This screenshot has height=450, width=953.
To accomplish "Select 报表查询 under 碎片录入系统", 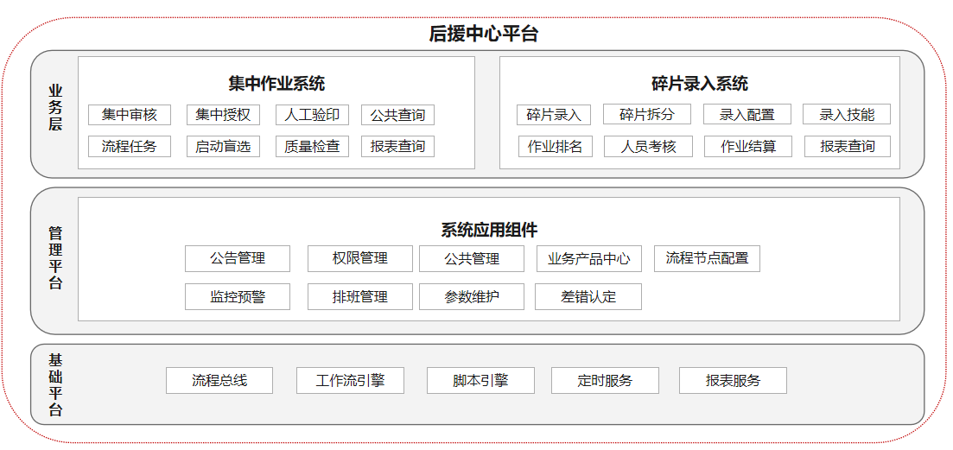I will tap(848, 146).
